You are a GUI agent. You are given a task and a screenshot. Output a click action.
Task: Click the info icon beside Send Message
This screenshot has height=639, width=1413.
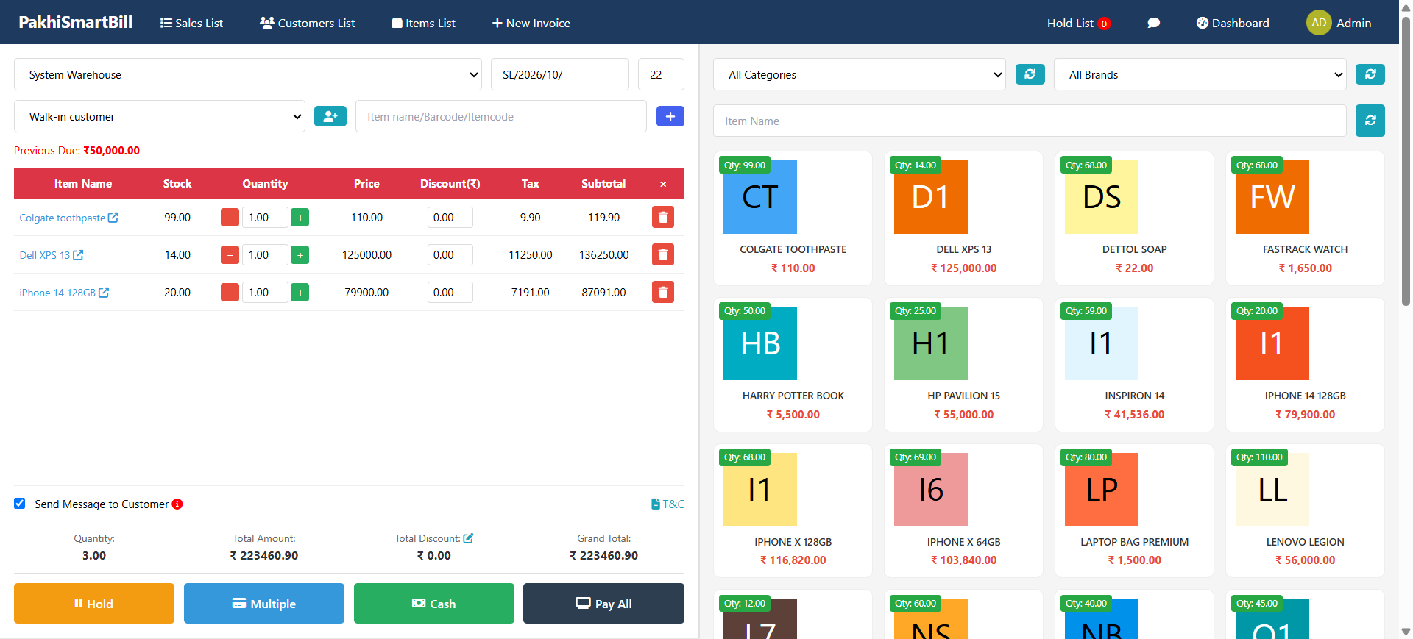(177, 504)
